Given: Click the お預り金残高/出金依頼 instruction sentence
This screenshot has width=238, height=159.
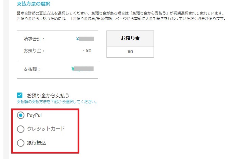Looking at the screenshot, I should click(x=121, y=19).
